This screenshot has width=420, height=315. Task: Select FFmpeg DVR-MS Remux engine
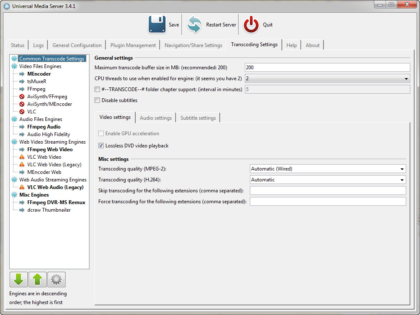56,202
